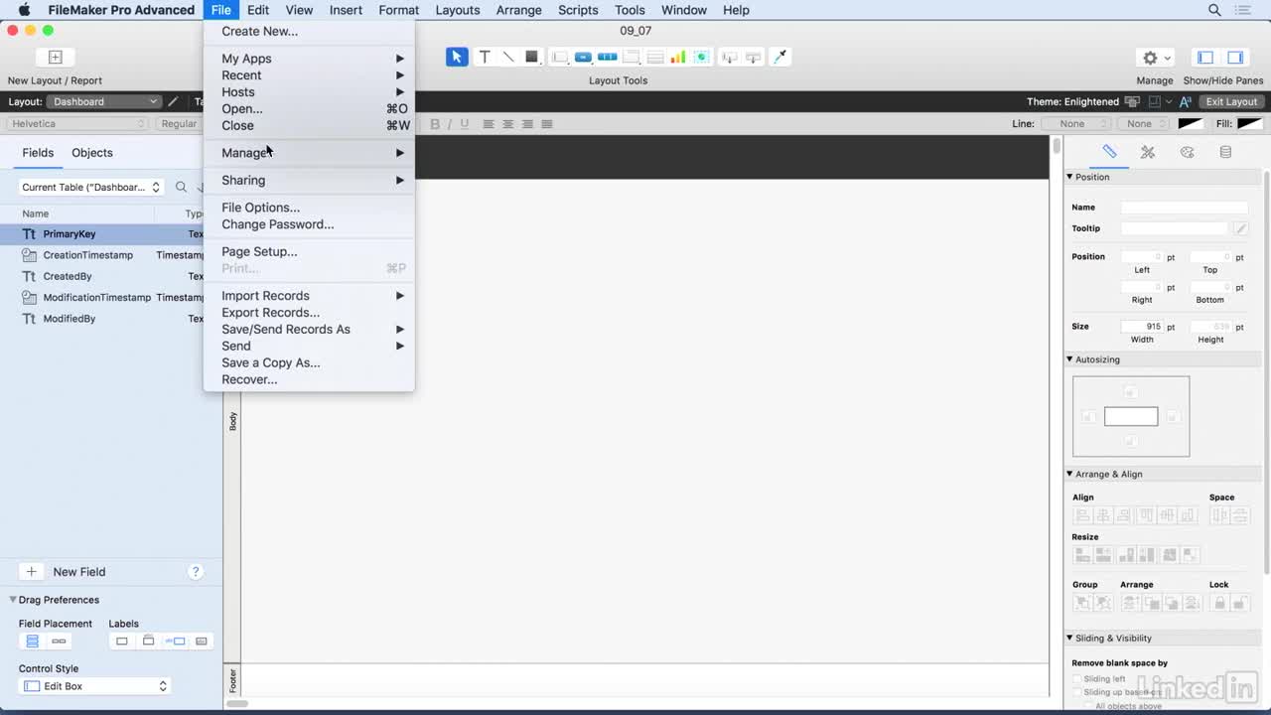Choose horizontal field placement
Screen dimensions: 1271x715
(x=59, y=642)
